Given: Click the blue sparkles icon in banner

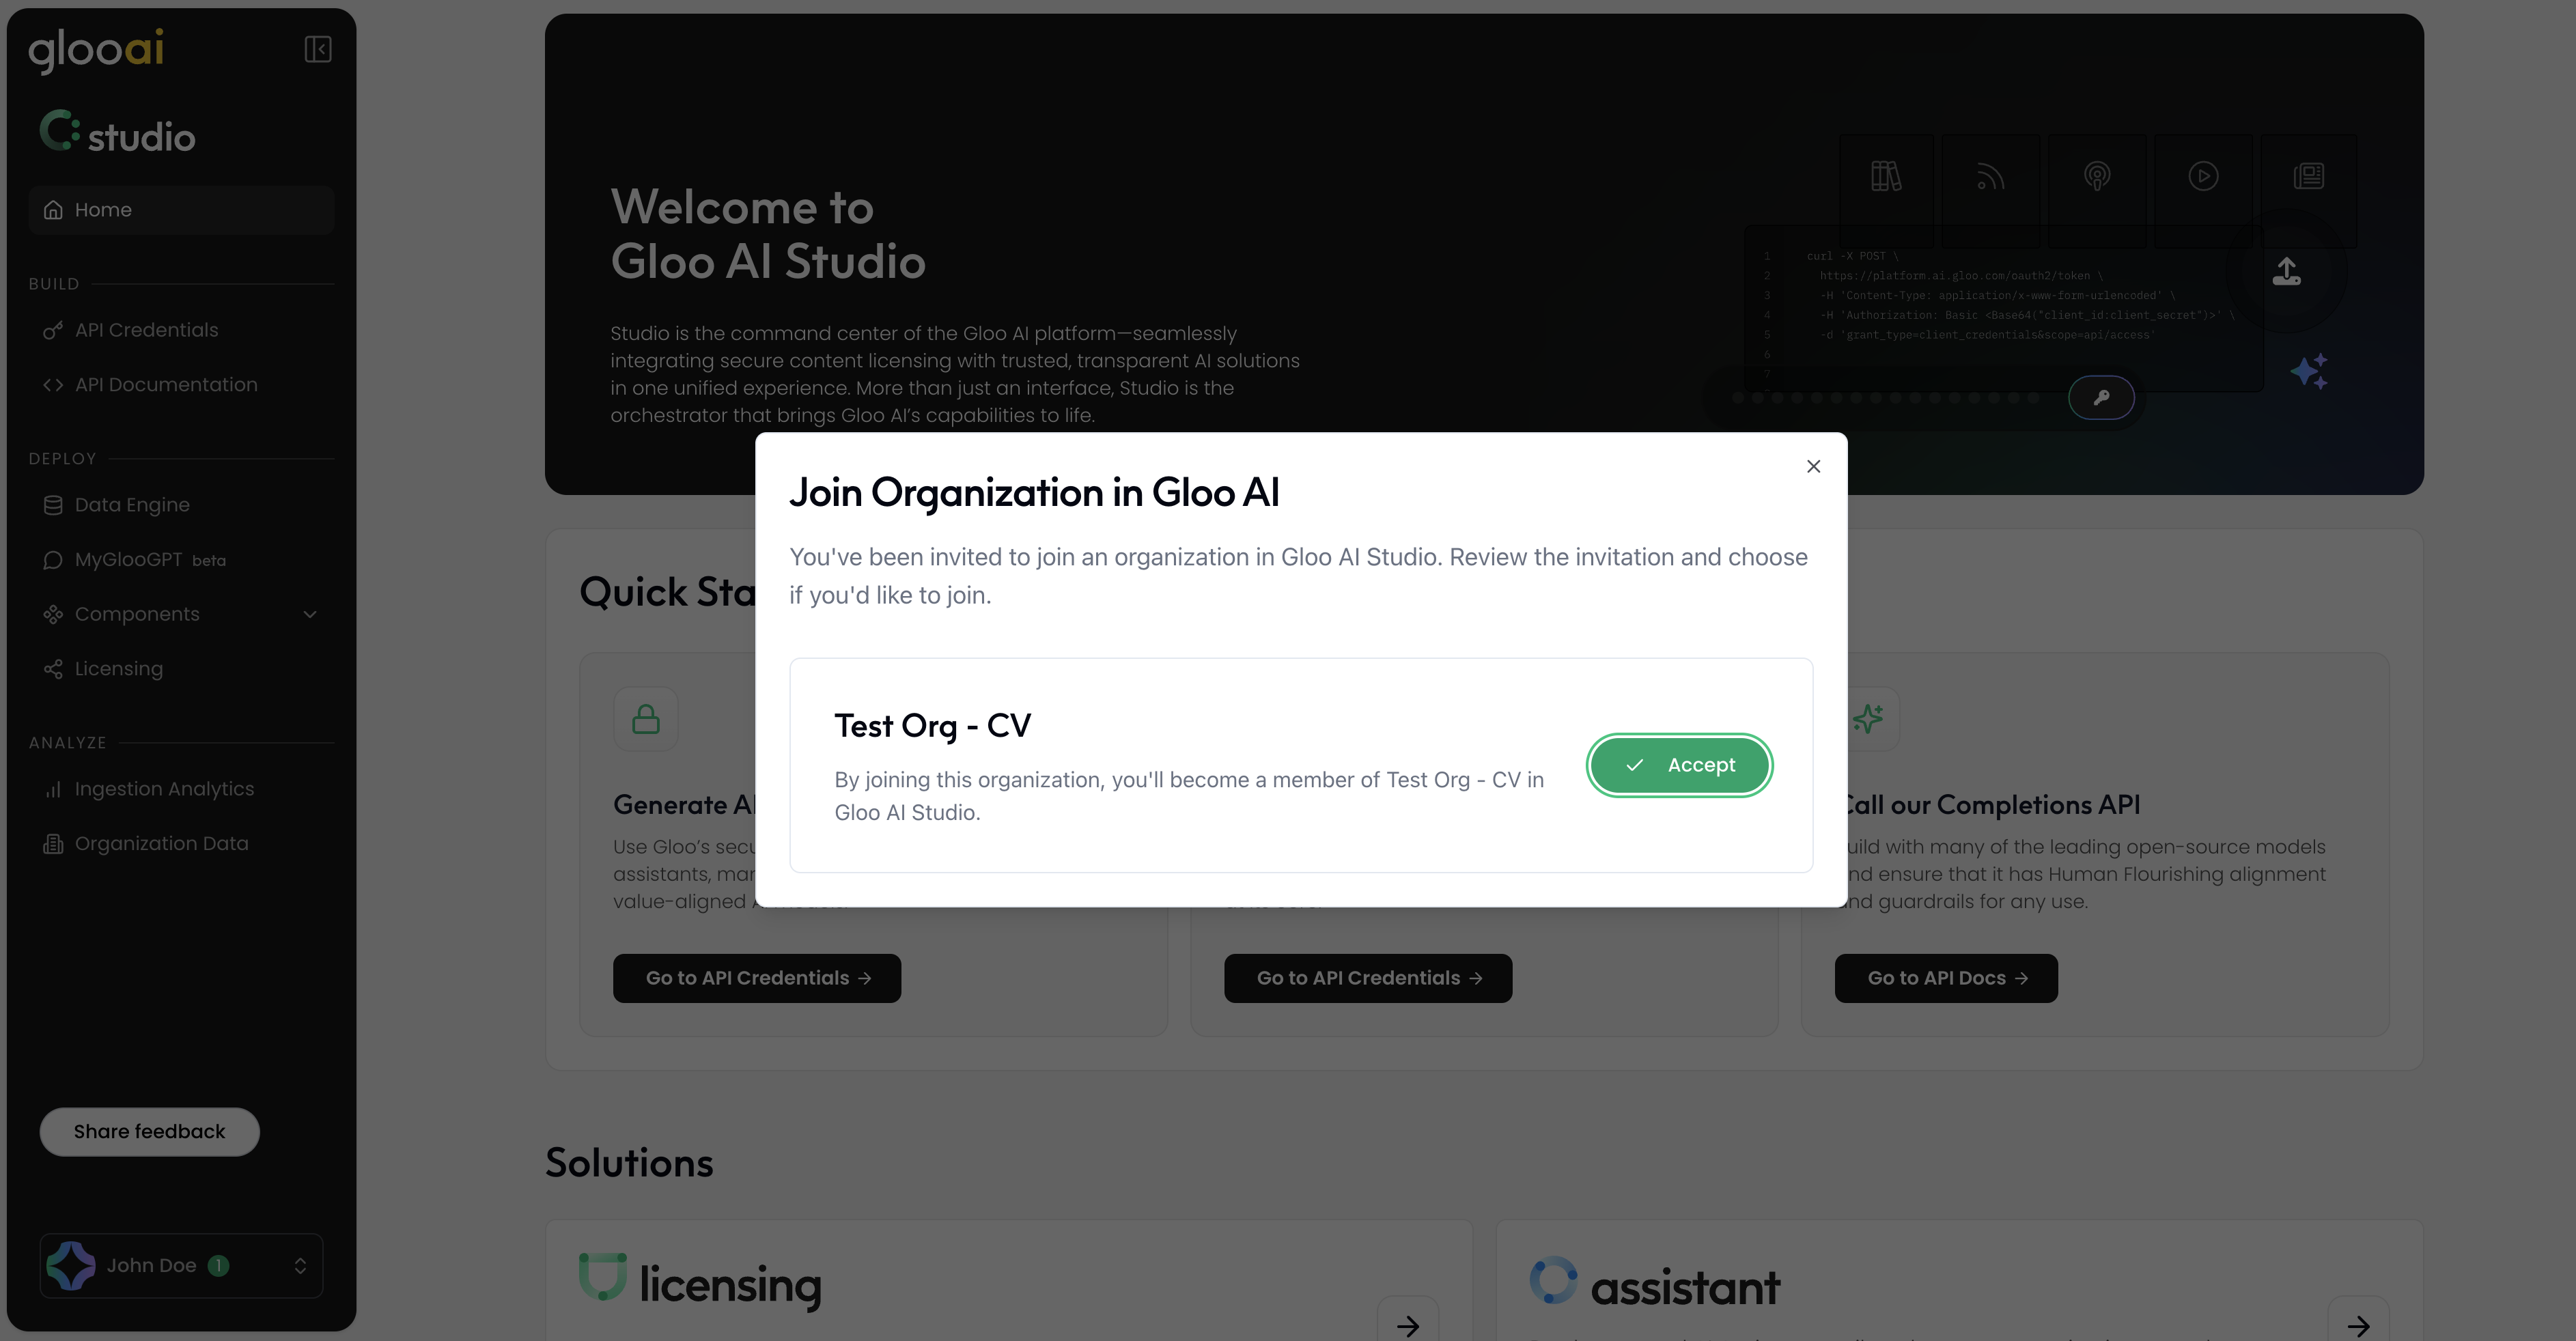Looking at the screenshot, I should [x=2310, y=372].
